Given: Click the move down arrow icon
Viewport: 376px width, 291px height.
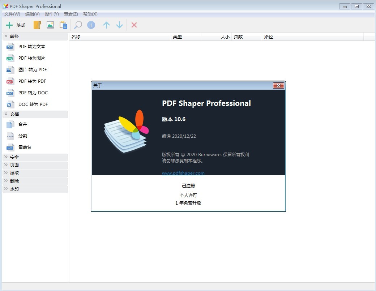Looking at the screenshot, I should point(119,25).
